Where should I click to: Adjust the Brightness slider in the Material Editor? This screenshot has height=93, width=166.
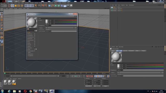[x=64, y=26]
